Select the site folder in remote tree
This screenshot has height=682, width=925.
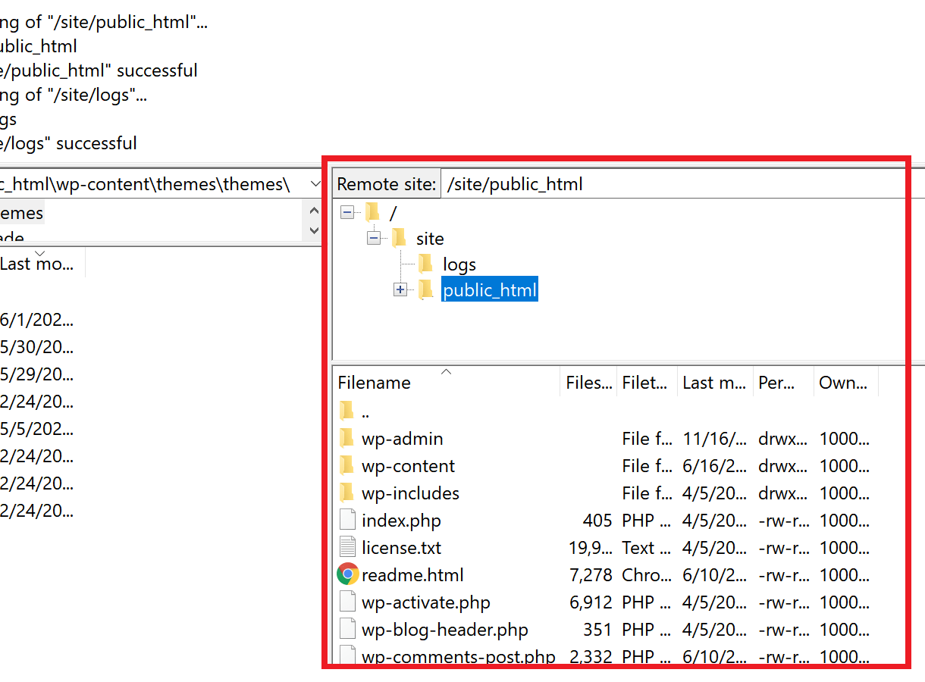430,239
